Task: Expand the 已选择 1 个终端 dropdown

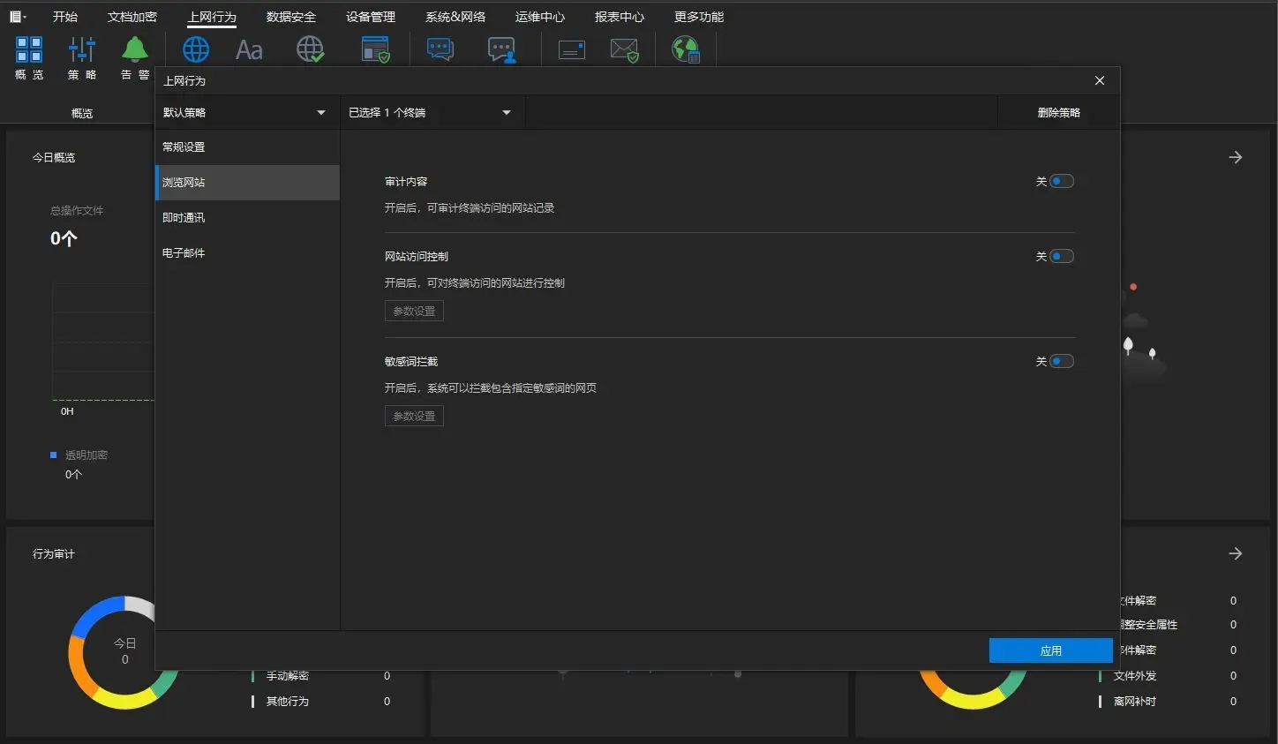Action: tap(432, 113)
